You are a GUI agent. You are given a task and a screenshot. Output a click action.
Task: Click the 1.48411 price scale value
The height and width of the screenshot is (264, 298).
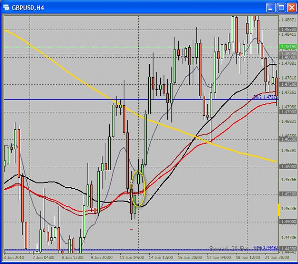[288, 34]
